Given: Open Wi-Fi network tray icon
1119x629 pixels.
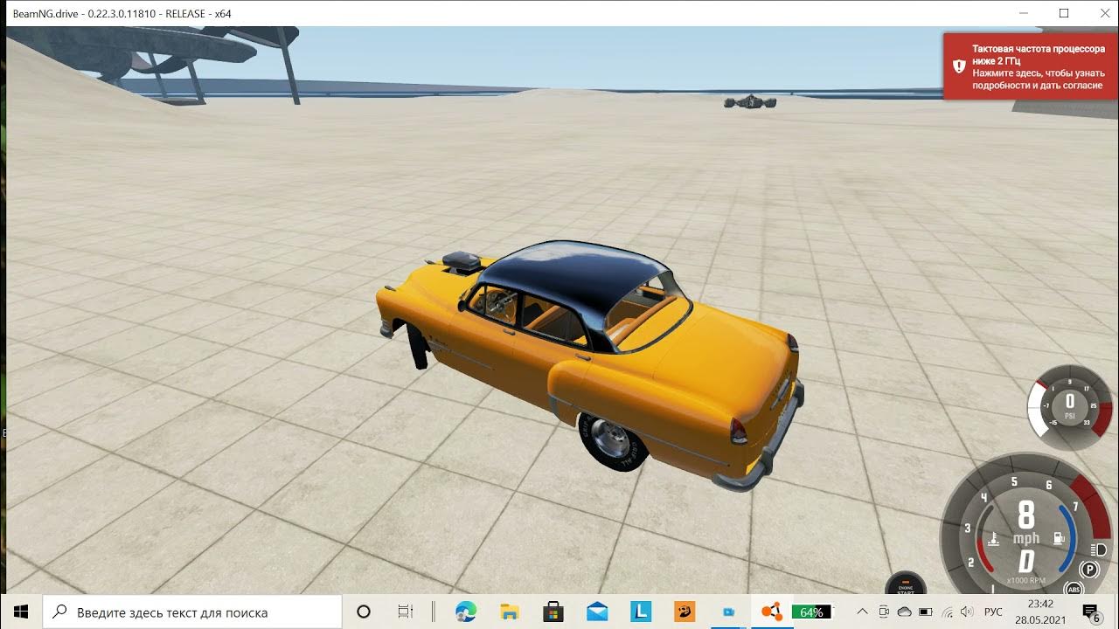Looking at the screenshot, I should coord(947,612).
